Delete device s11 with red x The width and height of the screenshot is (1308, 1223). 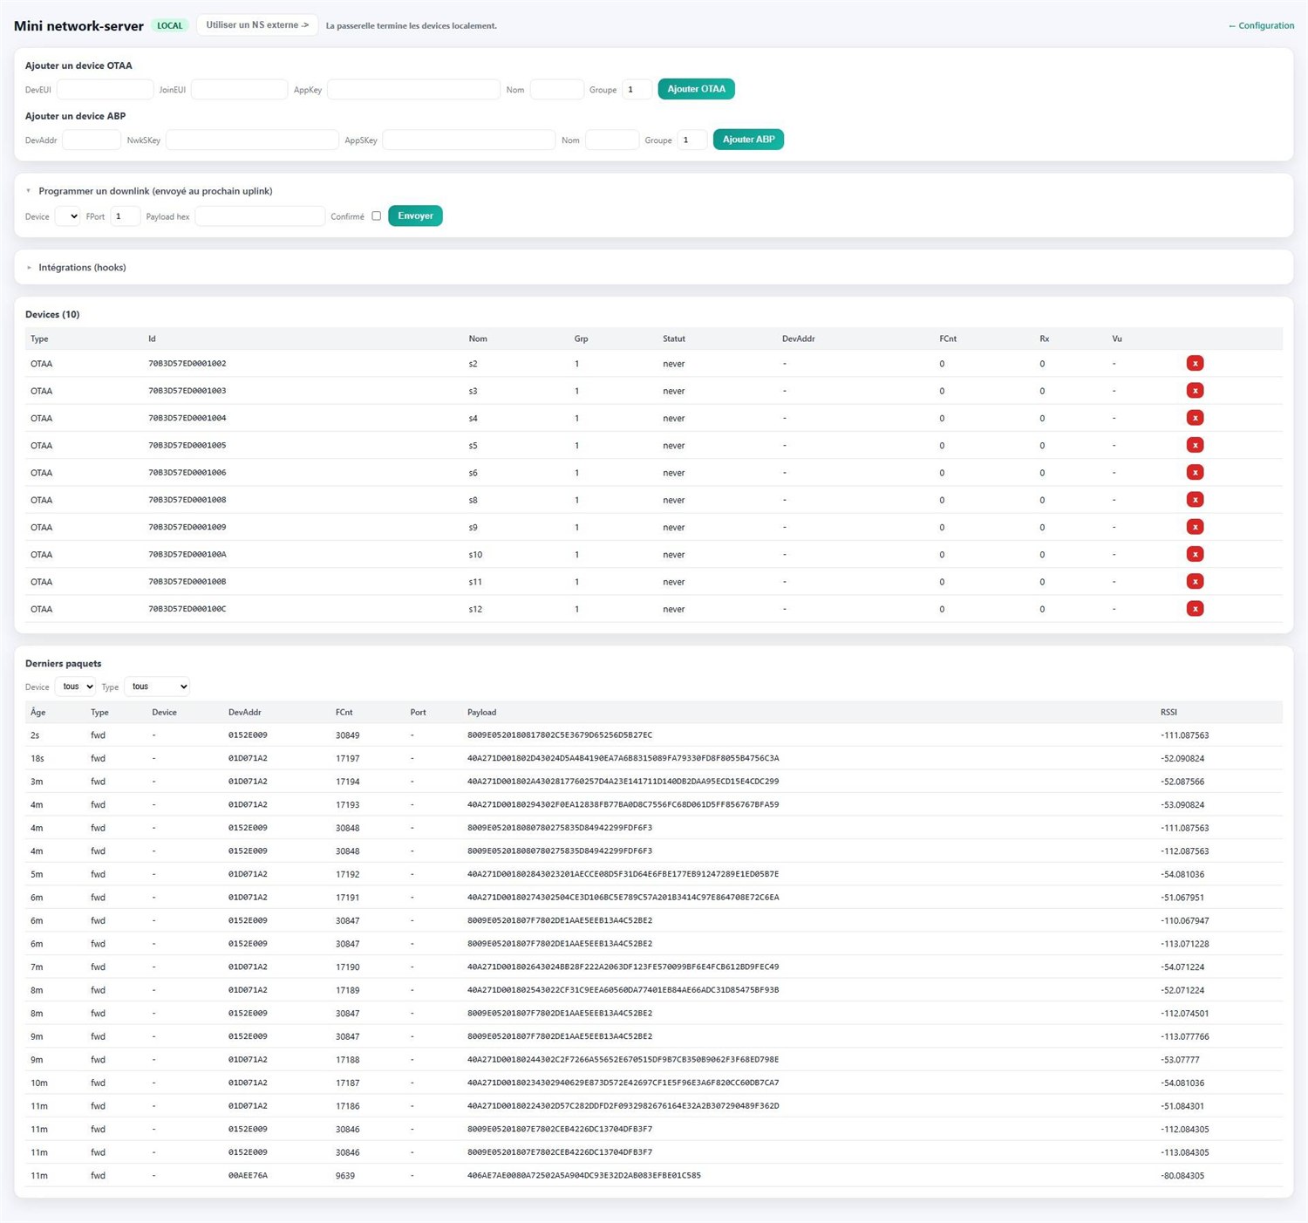click(1195, 581)
